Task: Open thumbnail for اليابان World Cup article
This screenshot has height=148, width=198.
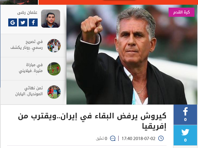Action: coord(54,92)
